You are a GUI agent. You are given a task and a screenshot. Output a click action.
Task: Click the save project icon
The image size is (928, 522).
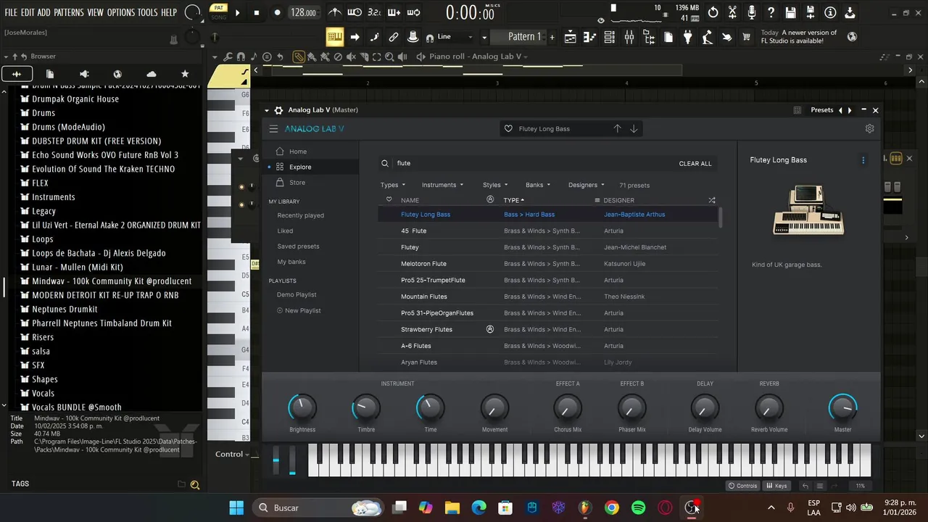(x=791, y=12)
